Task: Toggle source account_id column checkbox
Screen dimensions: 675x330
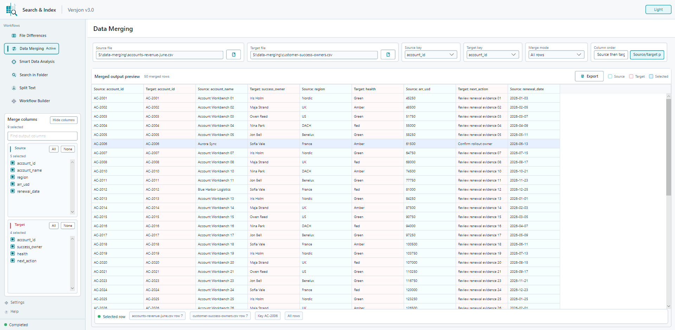Action: (x=13, y=163)
